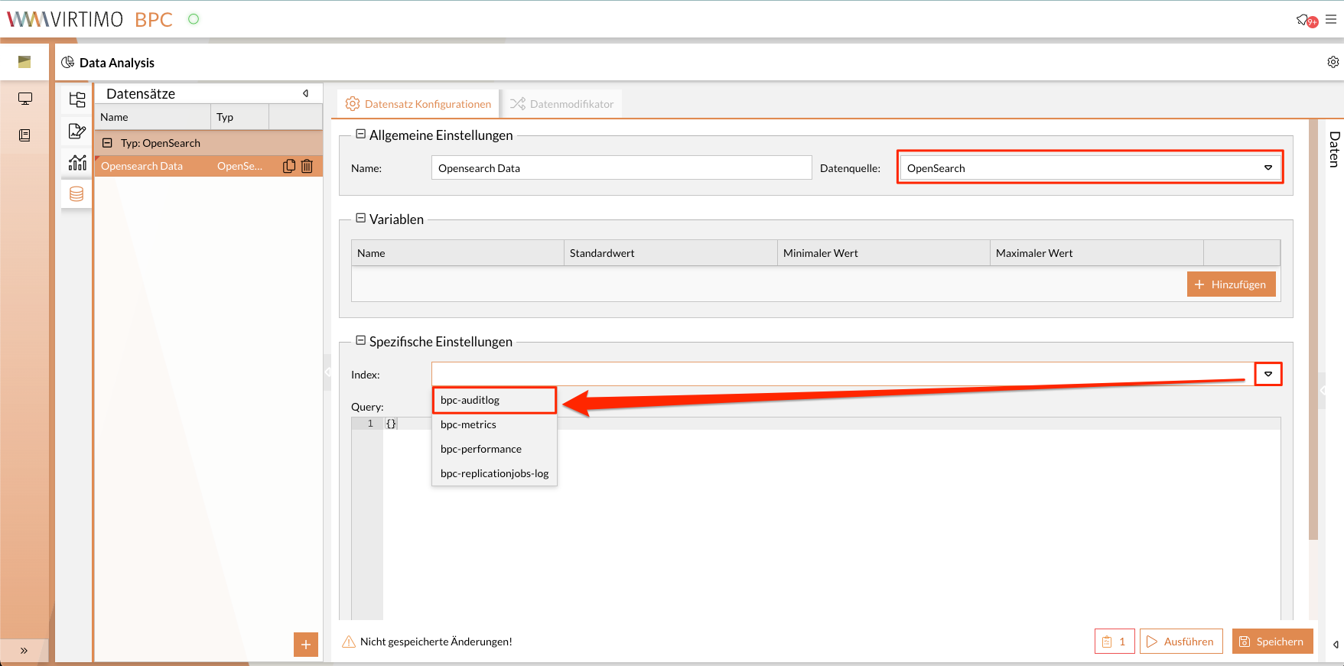The height and width of the screenshot is (666, 1344).
Task: Click the Virtimo BPC logo
Action: pyautogui.click(x=90, y=19)
